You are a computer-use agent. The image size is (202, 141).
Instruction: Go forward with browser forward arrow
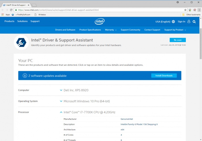[7, 10]
